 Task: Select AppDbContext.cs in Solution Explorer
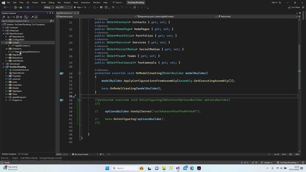pos(22,46)
